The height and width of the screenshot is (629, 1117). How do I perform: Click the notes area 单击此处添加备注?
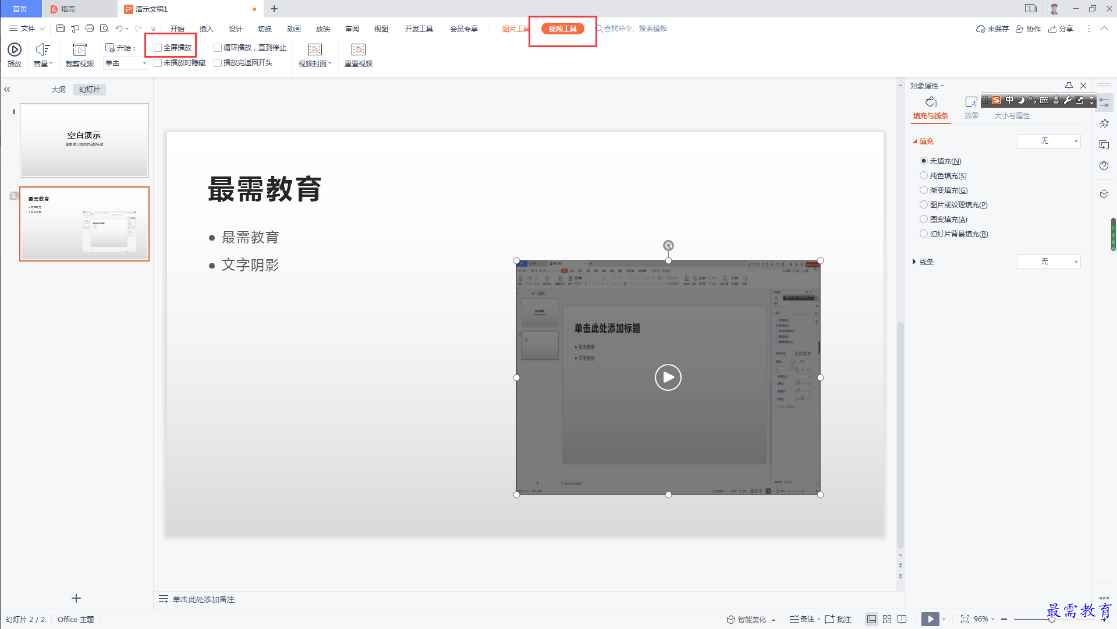(x=203, y=599)
